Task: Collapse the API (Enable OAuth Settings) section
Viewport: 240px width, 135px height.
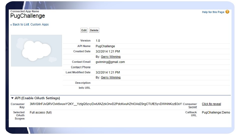Action: [12, 98]
